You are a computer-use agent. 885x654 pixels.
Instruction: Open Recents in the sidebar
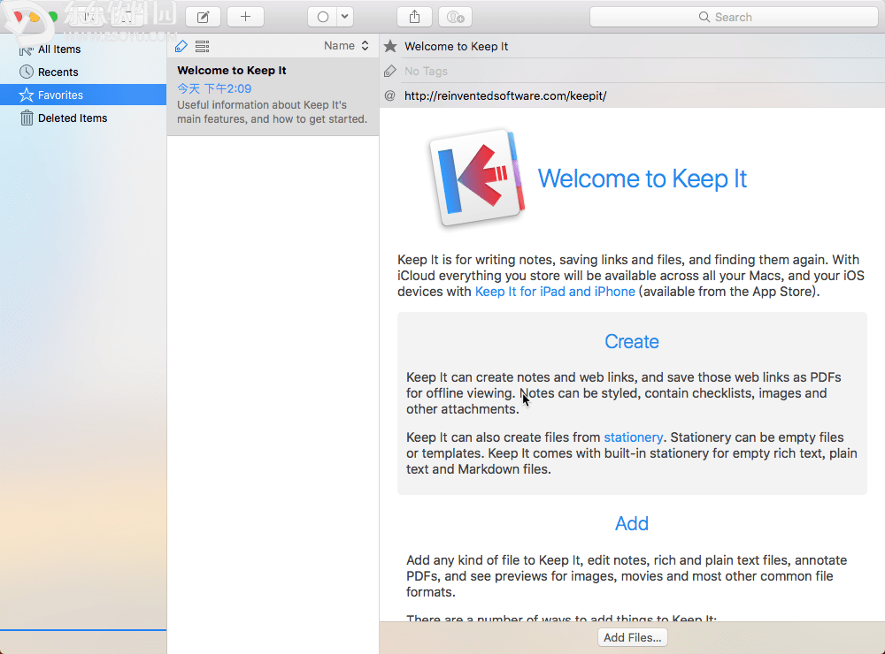83,72
